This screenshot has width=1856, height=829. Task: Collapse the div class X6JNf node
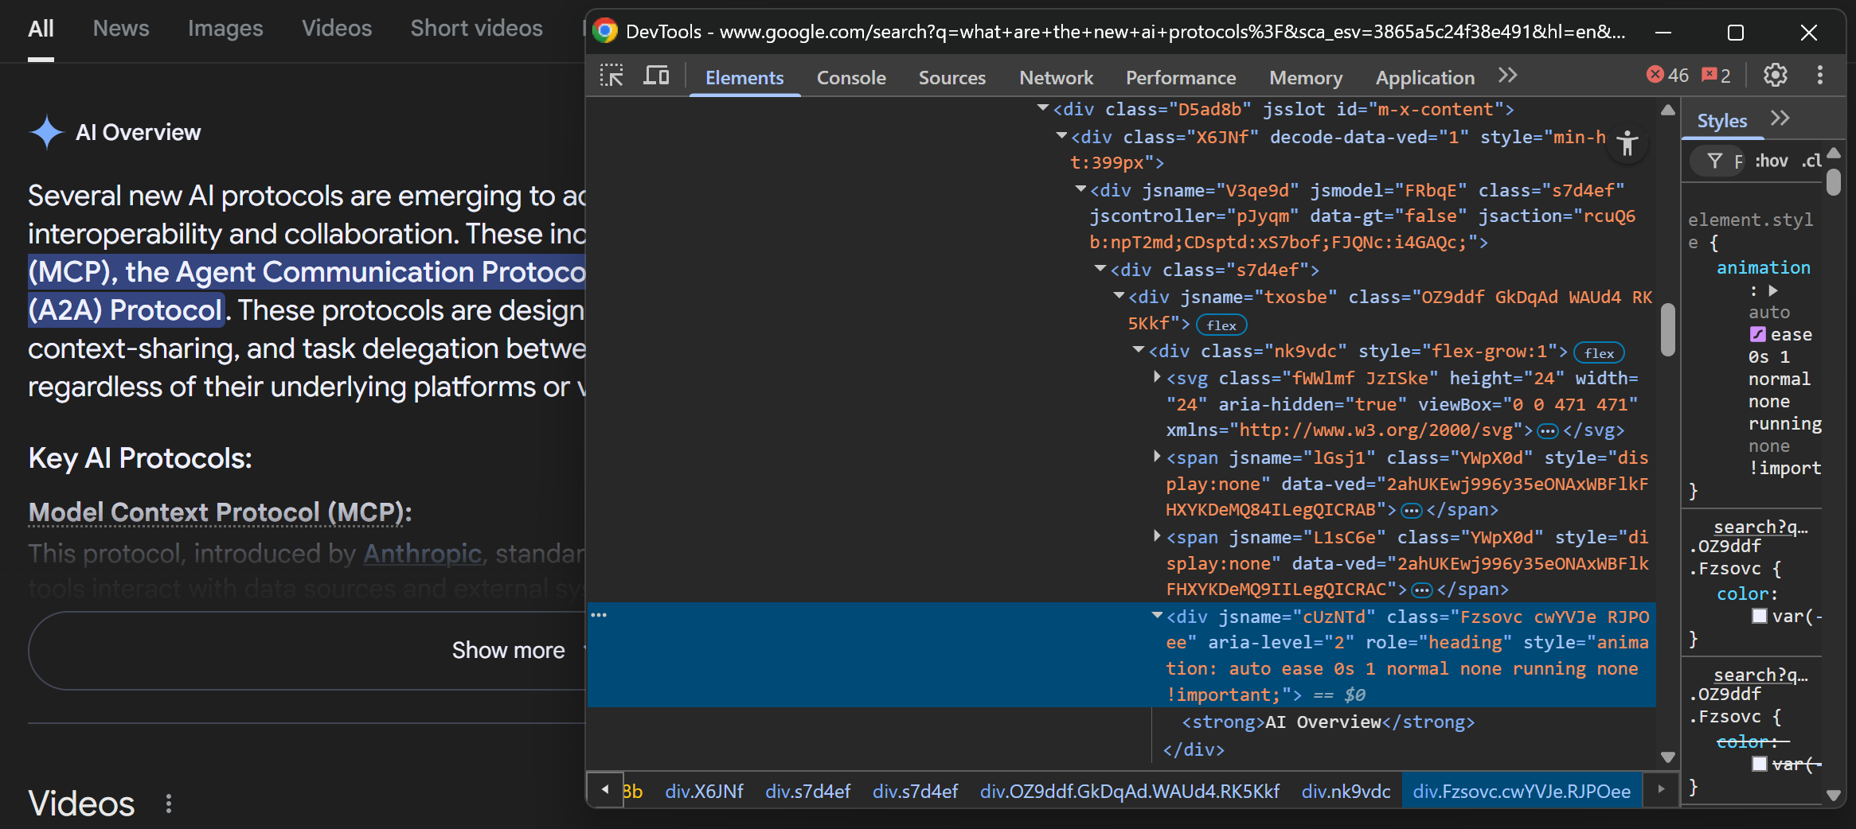1061,136
